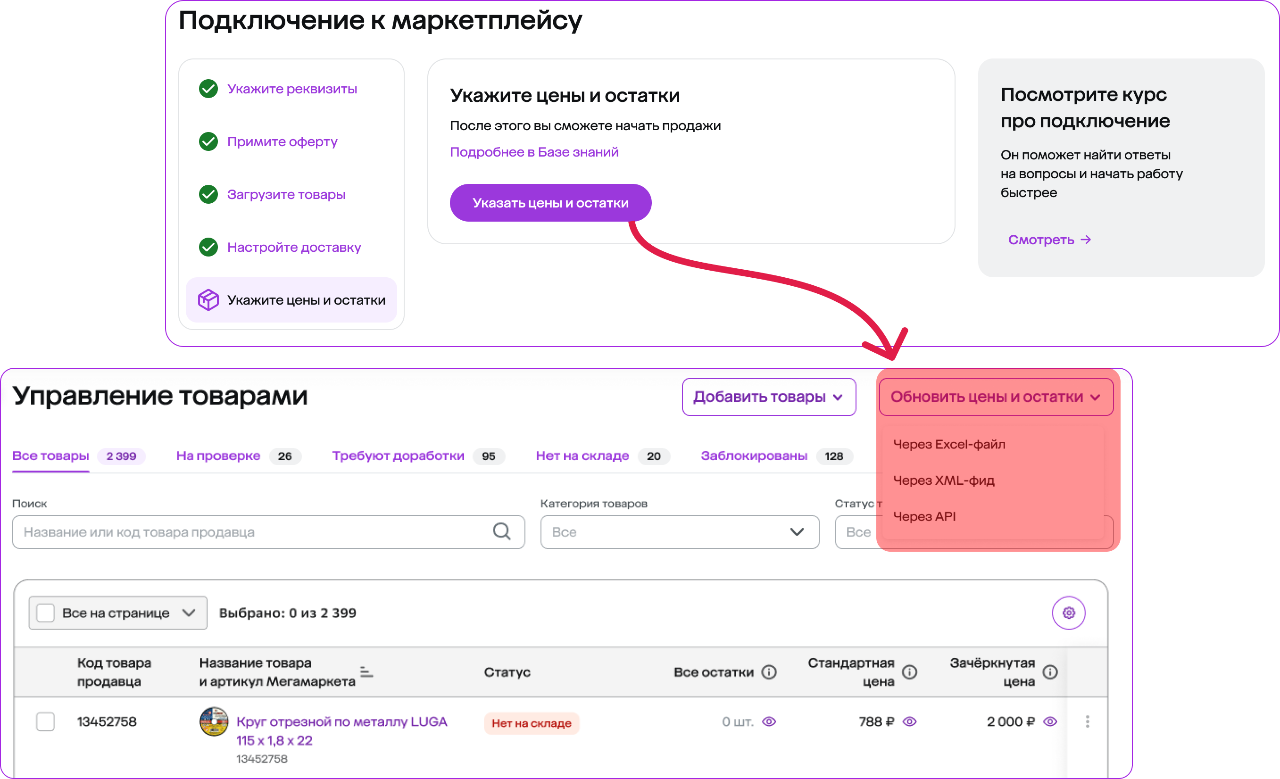Click info icon beside Стандартная цена
Screen dimensions: 1280x779
tap(909, 672)
